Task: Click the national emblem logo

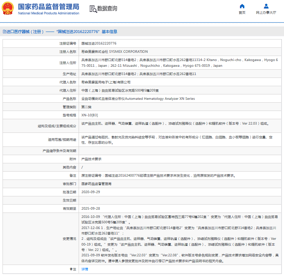Action: click(x=8, y=8)
